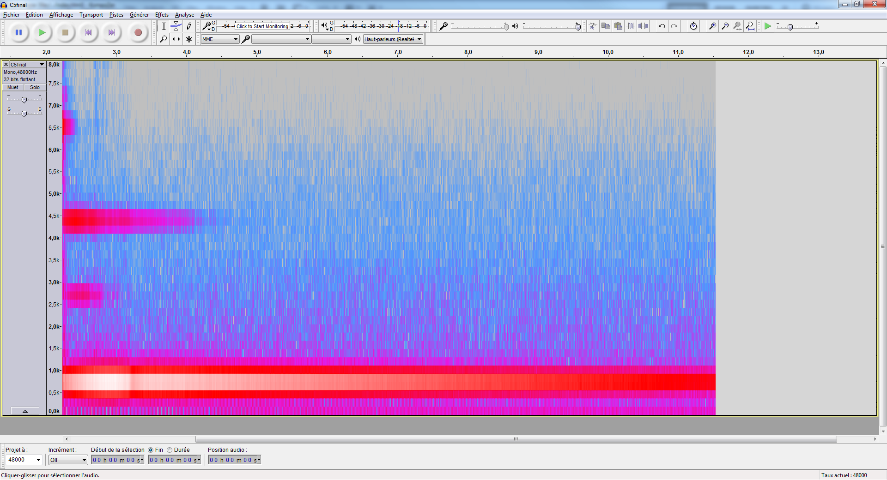Select the Zoom tool in tools toolbar
The width and height of the screenshot is (887, 480).
pos(164,39)
